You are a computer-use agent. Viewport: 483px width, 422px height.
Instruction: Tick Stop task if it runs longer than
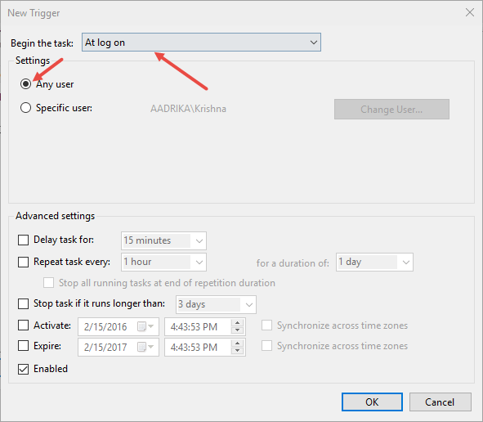click(23, 303)
